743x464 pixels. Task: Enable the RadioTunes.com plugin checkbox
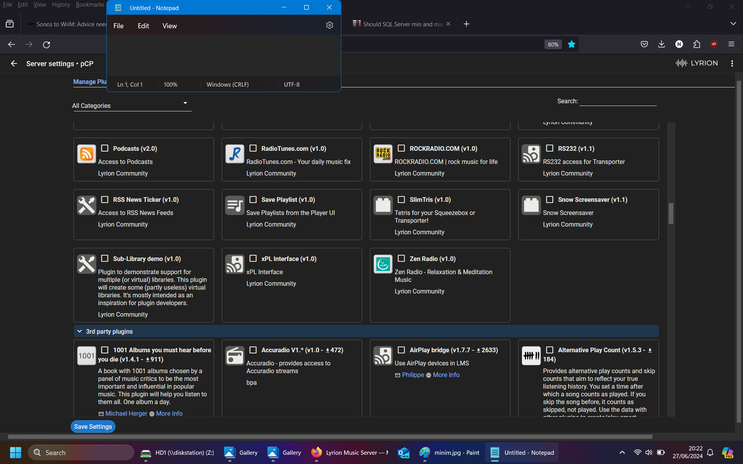click(x=253, y=148)
